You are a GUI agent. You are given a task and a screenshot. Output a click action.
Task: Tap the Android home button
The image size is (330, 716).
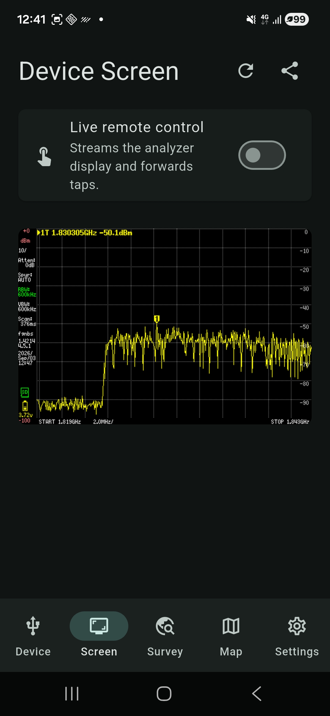tap(164, 694)
